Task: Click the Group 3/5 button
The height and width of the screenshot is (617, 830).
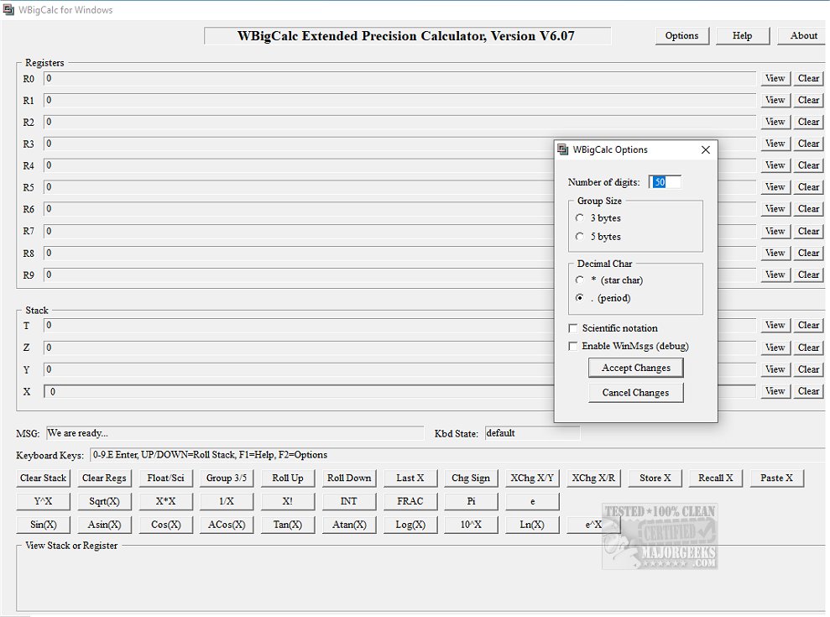Action: pos(227,478)
